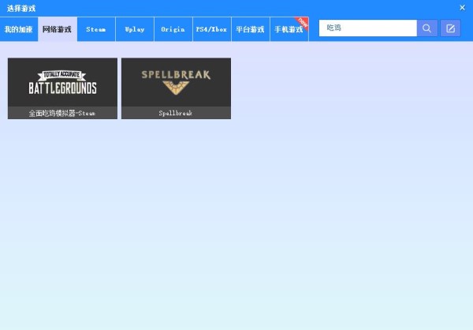Open the 平台游戏 tab
473x330 pixels.
click(251, 29)
